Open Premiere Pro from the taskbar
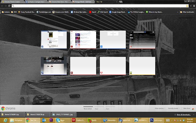The height and width of the screenshot is (123, 196). (51, 120)
